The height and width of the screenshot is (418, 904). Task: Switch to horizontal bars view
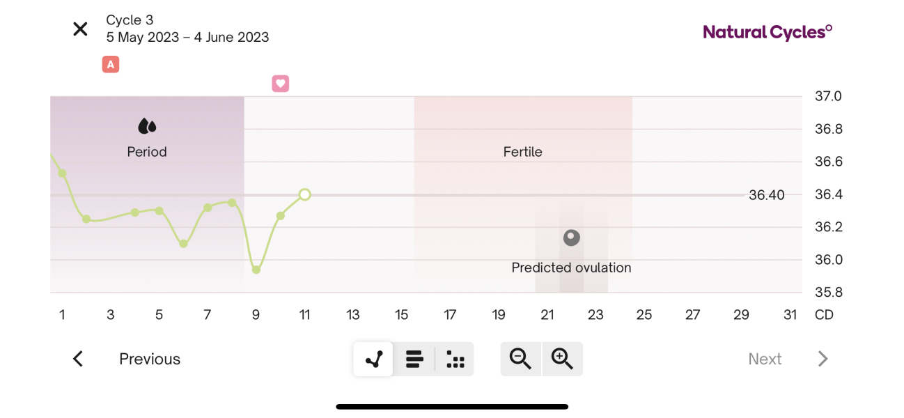pos(414,359)
